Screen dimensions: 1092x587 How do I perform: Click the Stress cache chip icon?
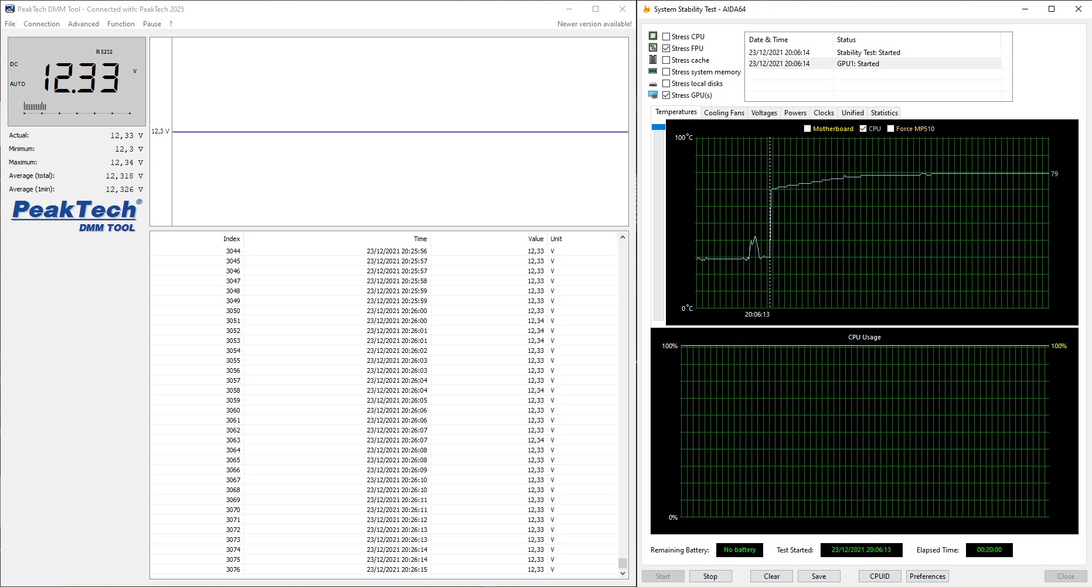[x=653, y=60]
